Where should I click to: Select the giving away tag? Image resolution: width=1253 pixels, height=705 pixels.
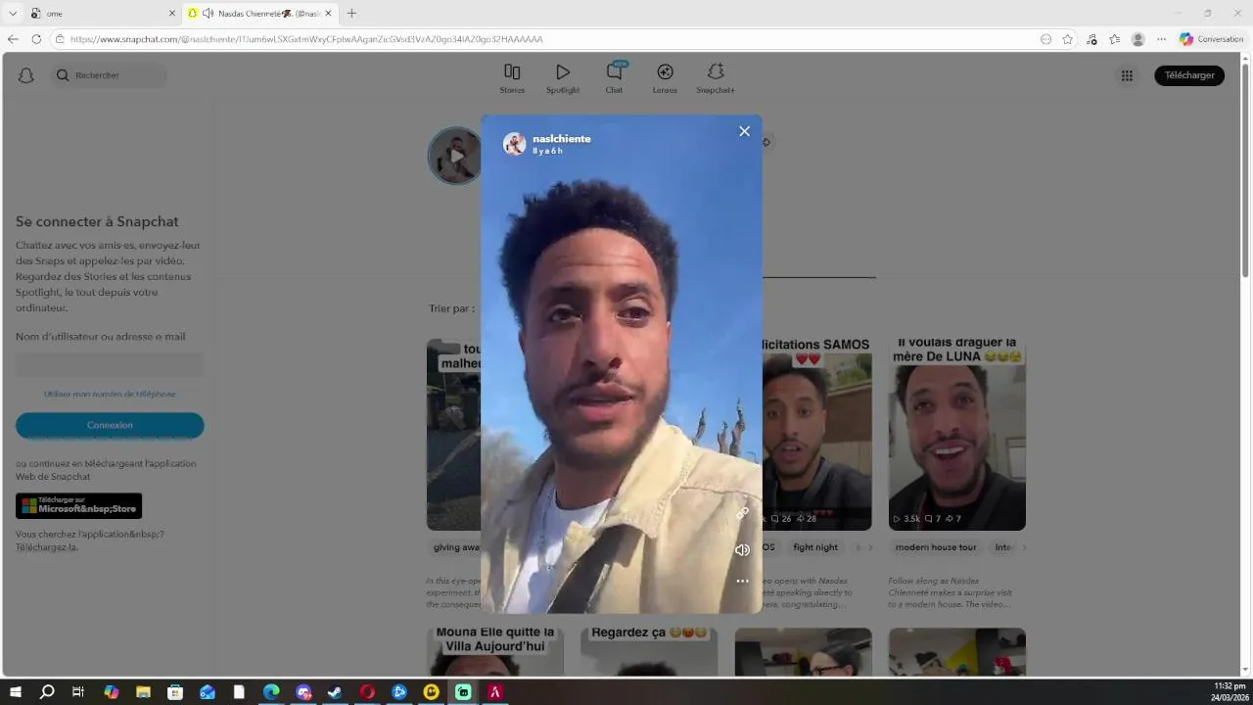(x=456, y=547)
